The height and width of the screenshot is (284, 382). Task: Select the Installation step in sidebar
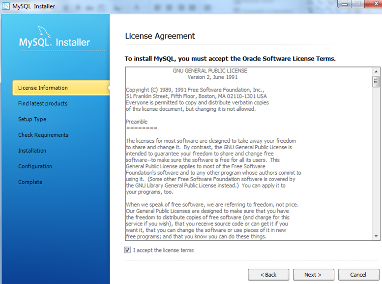point(32,151)
